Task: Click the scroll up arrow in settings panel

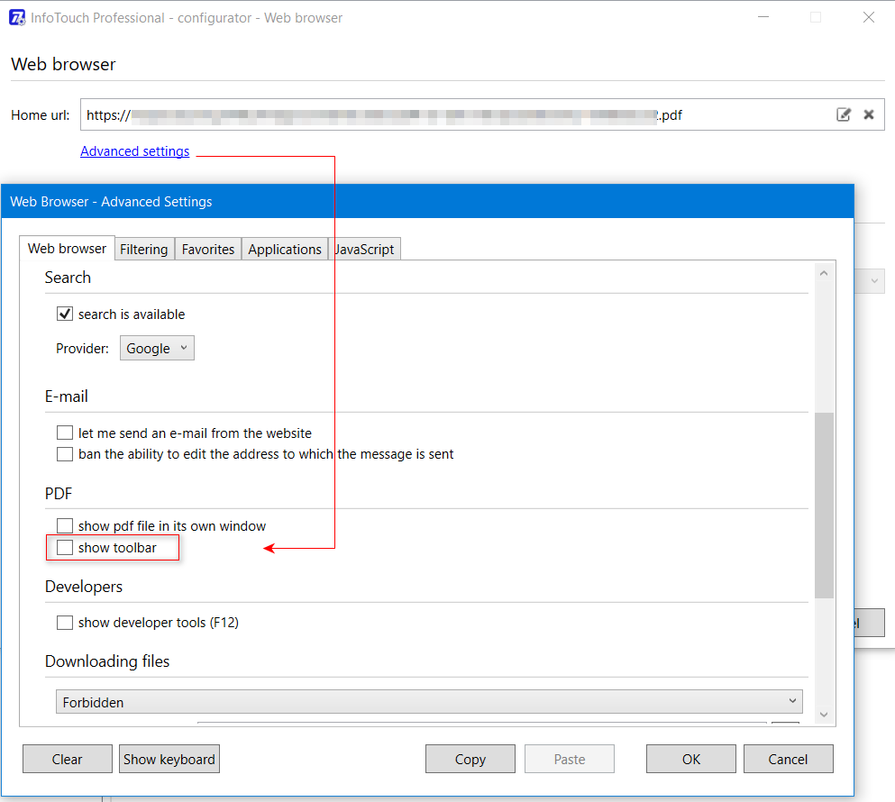Action: click(x=824, y=273)
